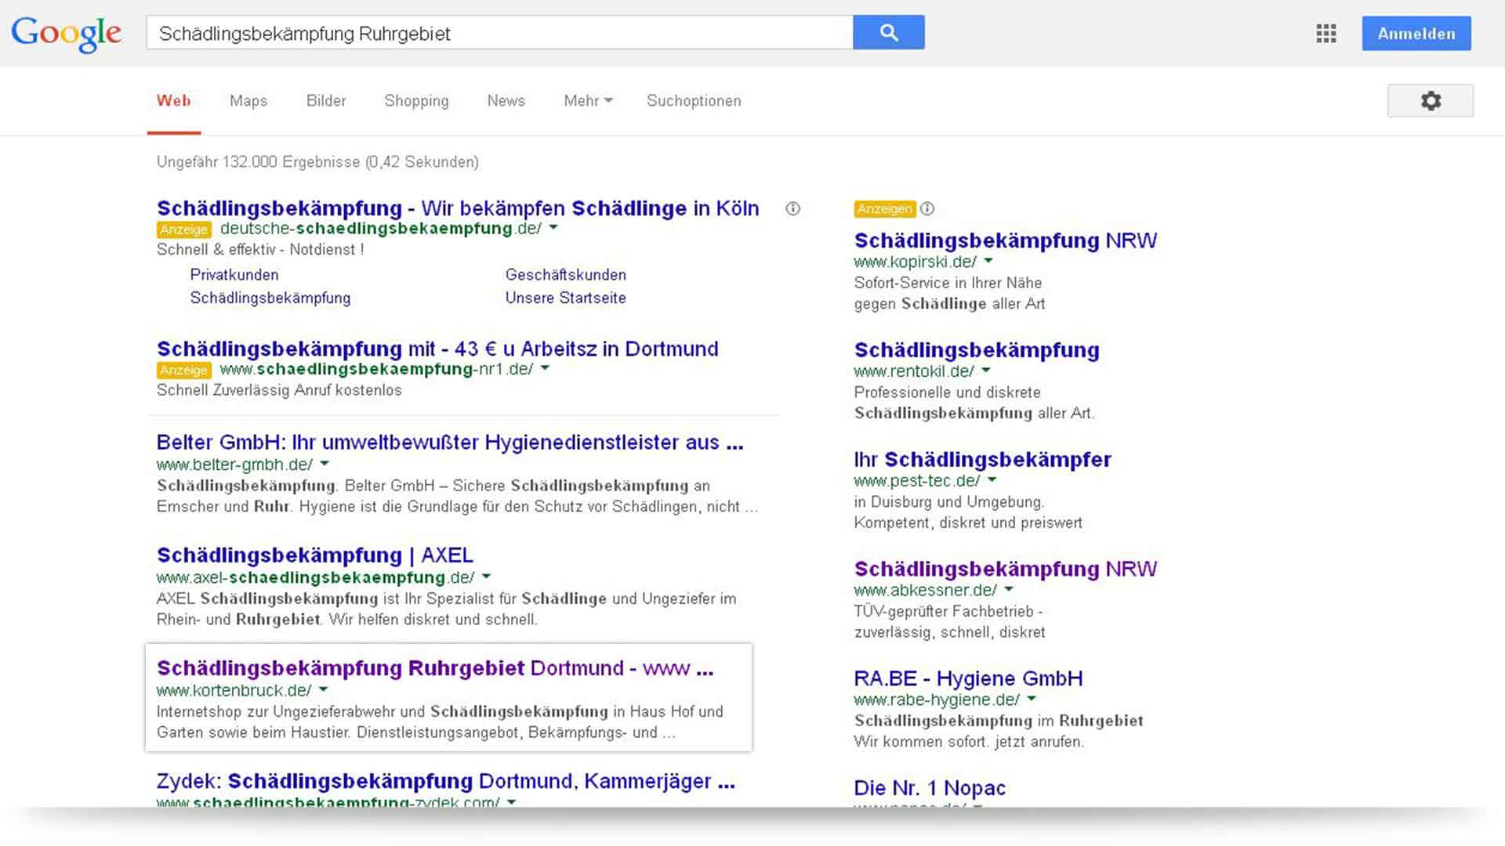This screenshot has height=846, width=1505.
Task: Click the Ungefähr 132.000 Ergebnisse stats text
Action: click(317, 162)
